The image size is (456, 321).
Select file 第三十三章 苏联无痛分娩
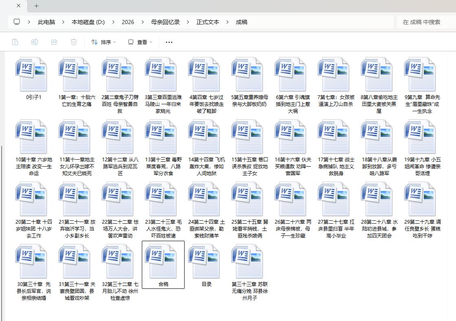click(249, 272)
